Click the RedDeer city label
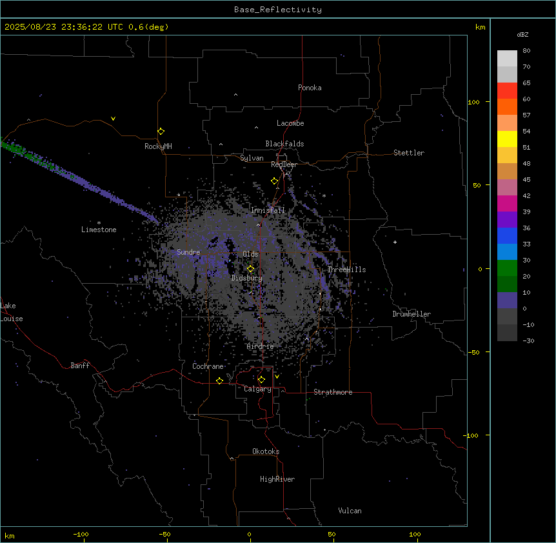This screenshot has height=543, width=556. [x=284, y=164]
